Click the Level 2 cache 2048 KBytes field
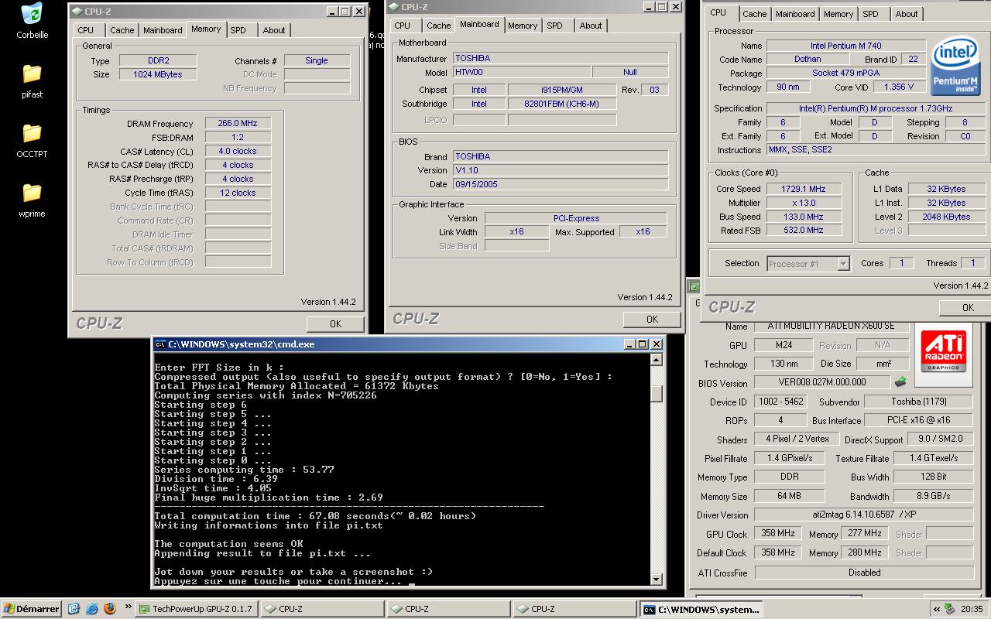This screenshot has width=991, height=619. pyautogui.click(x=945, y=217)
